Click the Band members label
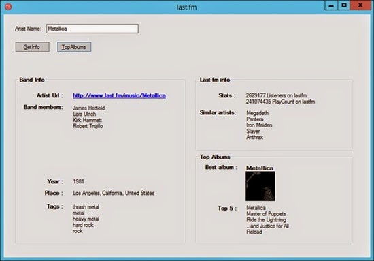This screenshot has height=261, width=374. [x=43, y=107]
